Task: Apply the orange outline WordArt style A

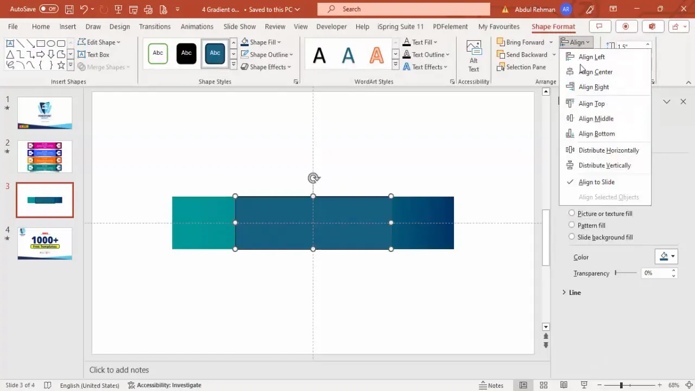Action: coord(376,55)
